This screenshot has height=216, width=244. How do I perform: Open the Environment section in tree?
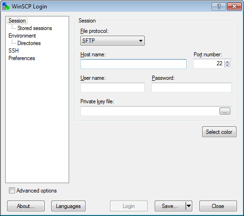[22, 36]
